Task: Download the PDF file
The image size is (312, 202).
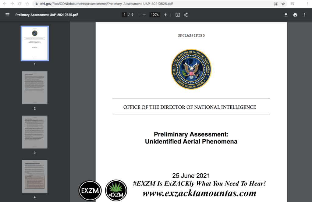Action: pos(286,15)
